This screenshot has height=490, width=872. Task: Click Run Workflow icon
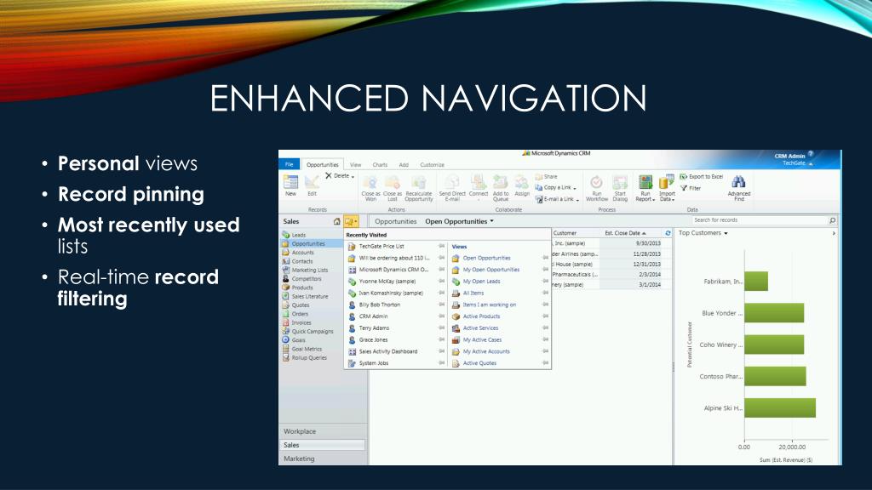click(596, 182)
